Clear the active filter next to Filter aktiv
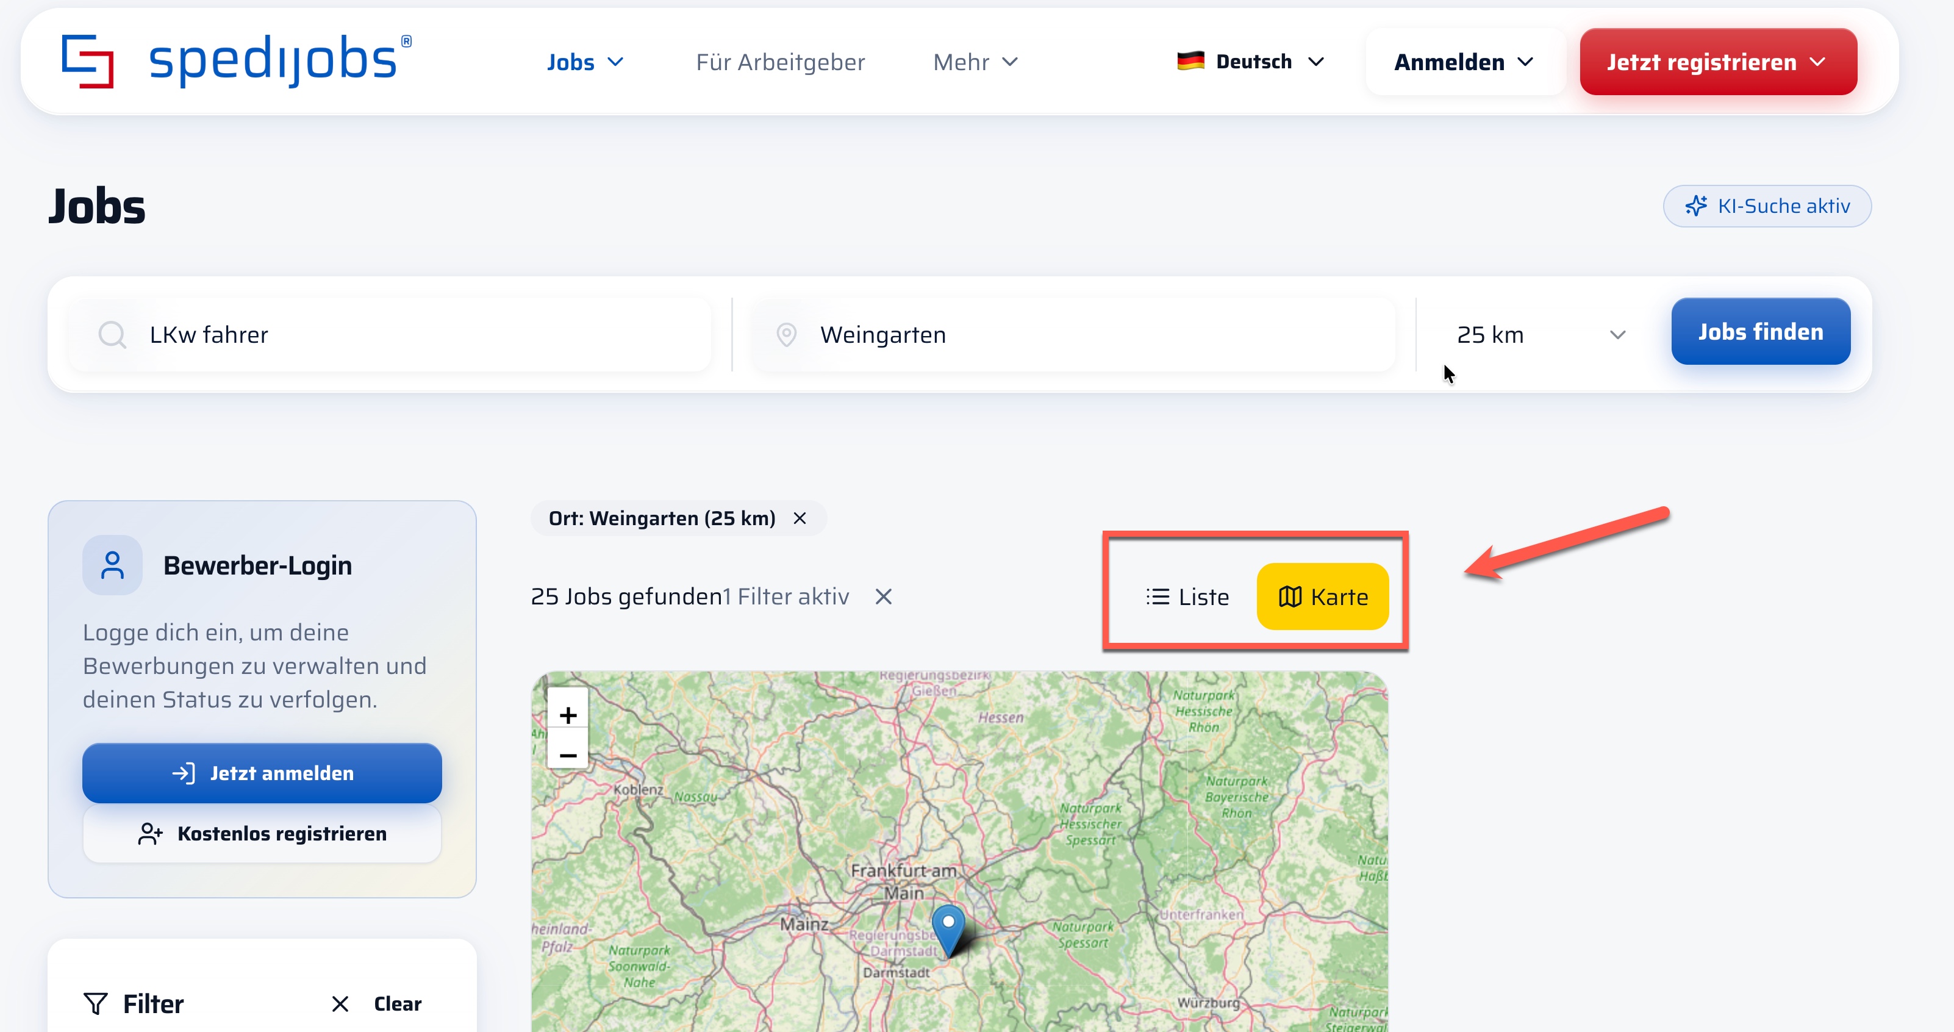 pos(883,597)
